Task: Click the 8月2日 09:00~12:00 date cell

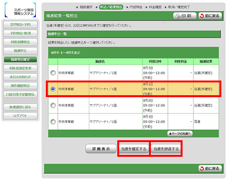Action: pyautogui.click(x=155, y=105)
